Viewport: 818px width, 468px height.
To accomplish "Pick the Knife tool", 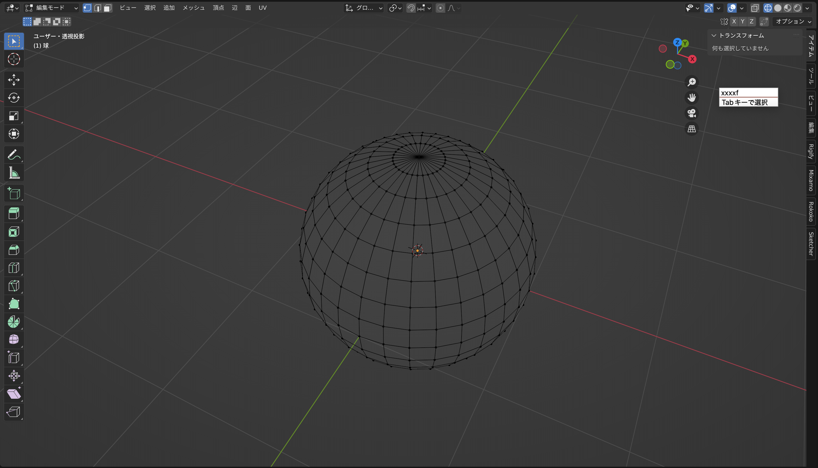I will pyautogui.click(x=14, y=286).
